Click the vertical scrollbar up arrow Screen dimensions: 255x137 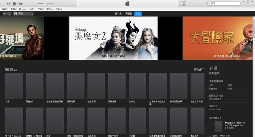tap(254, 18)
